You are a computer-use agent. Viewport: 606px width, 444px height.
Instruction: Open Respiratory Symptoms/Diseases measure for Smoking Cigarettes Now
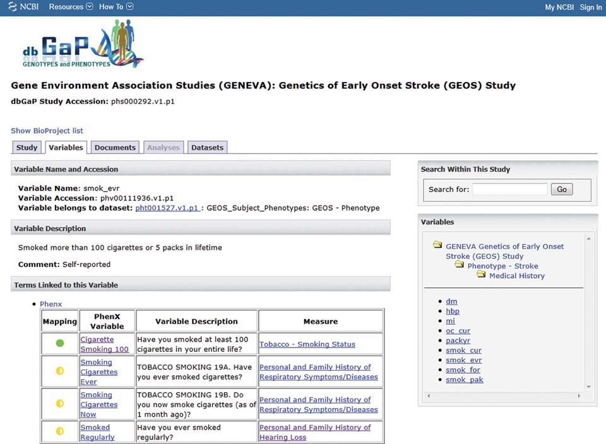(x=318, y=404)
